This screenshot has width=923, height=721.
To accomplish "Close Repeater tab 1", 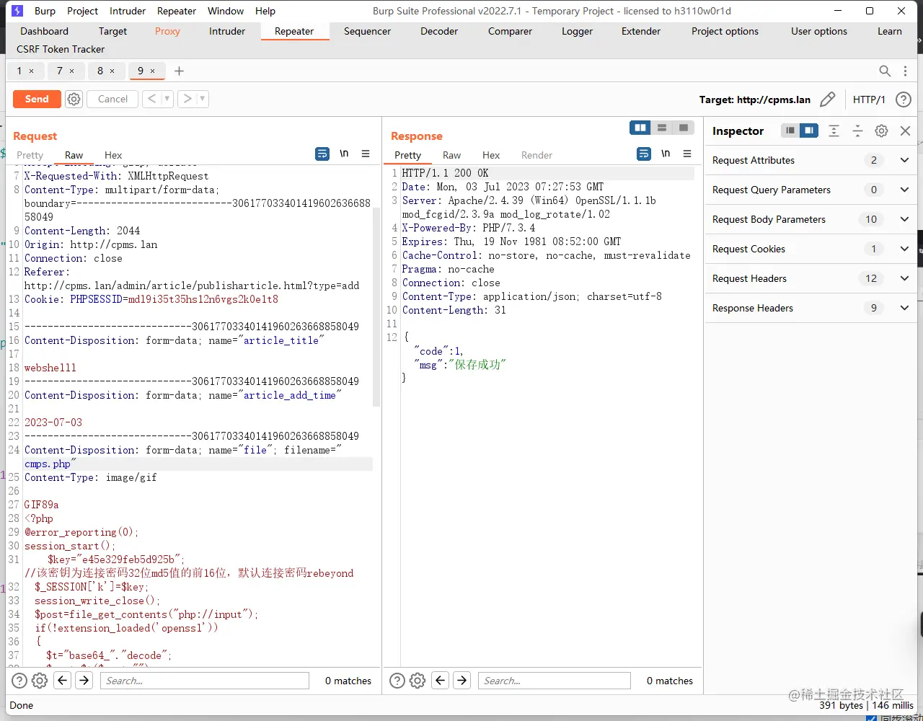I will click(x=31, y=71).
